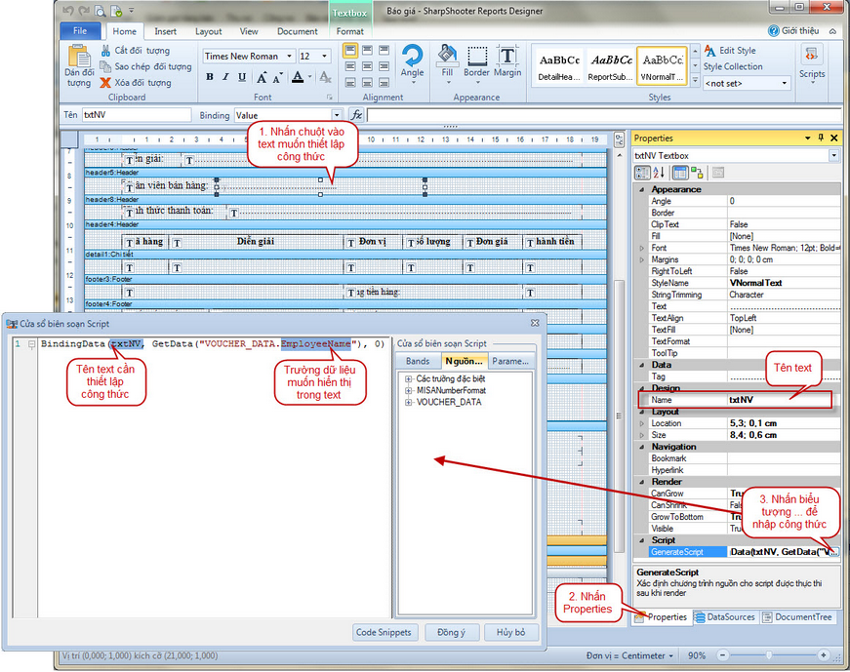
Task: Click Xóa đối tượng delete command
Action: tap(136, 83)
